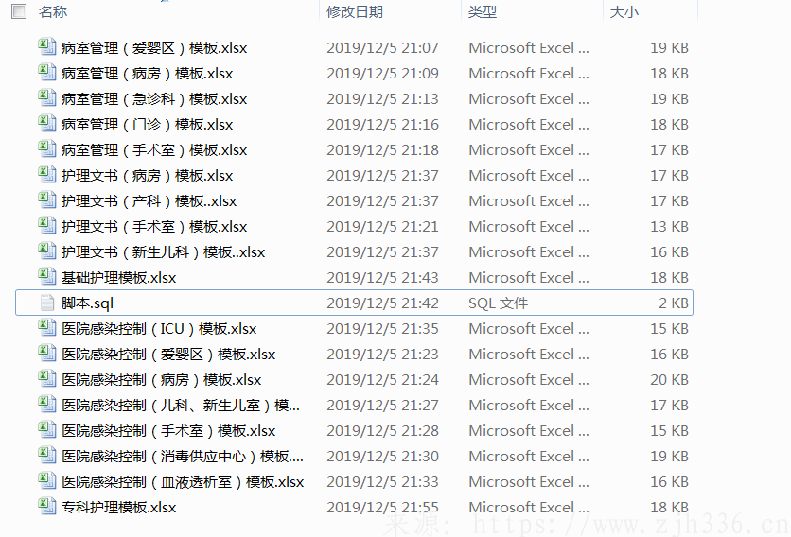
Task: Select file name 病室管理（病房）模板.xlsx
Action: (x=147, y=74)
